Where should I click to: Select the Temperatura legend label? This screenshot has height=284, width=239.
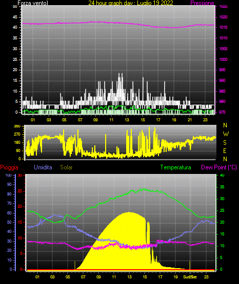175,167
